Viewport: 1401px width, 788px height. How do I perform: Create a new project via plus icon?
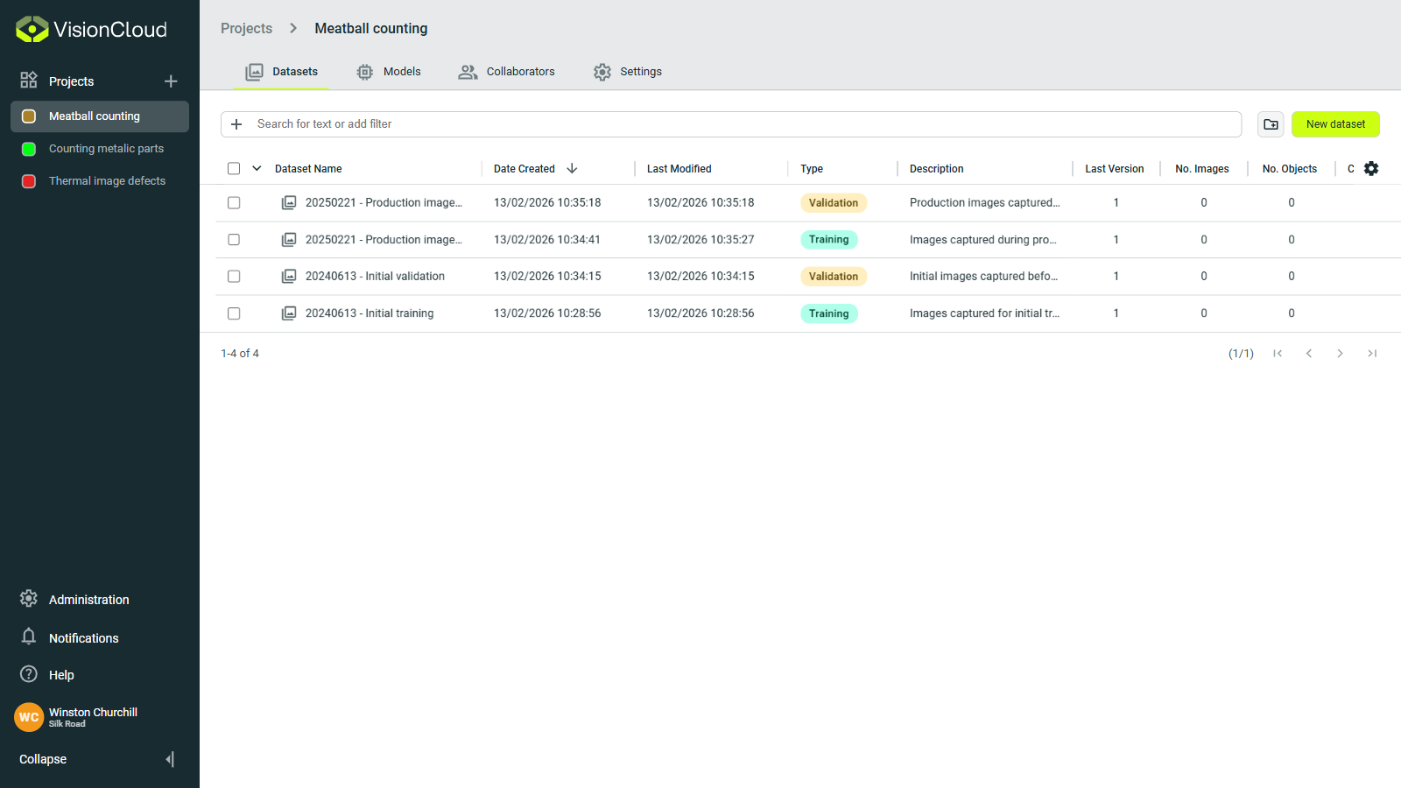(x=171, y=81)
